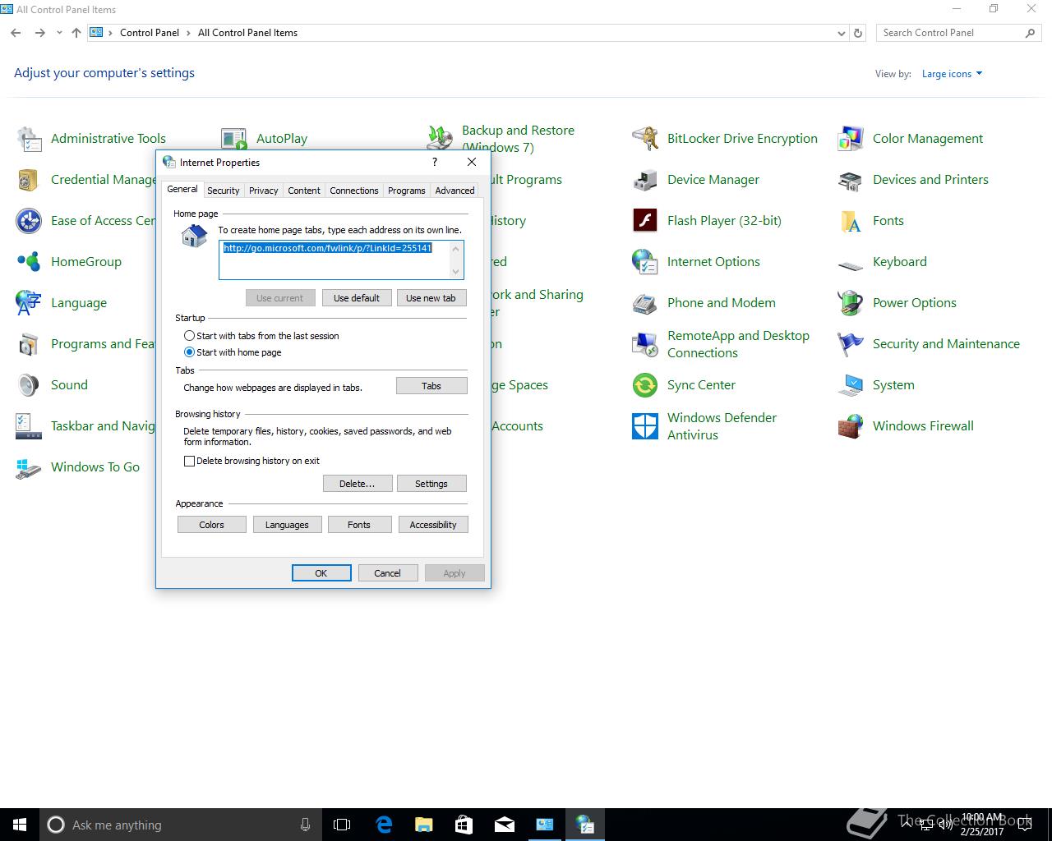Open the Security and Maintenance flag icon

point(851,344)
